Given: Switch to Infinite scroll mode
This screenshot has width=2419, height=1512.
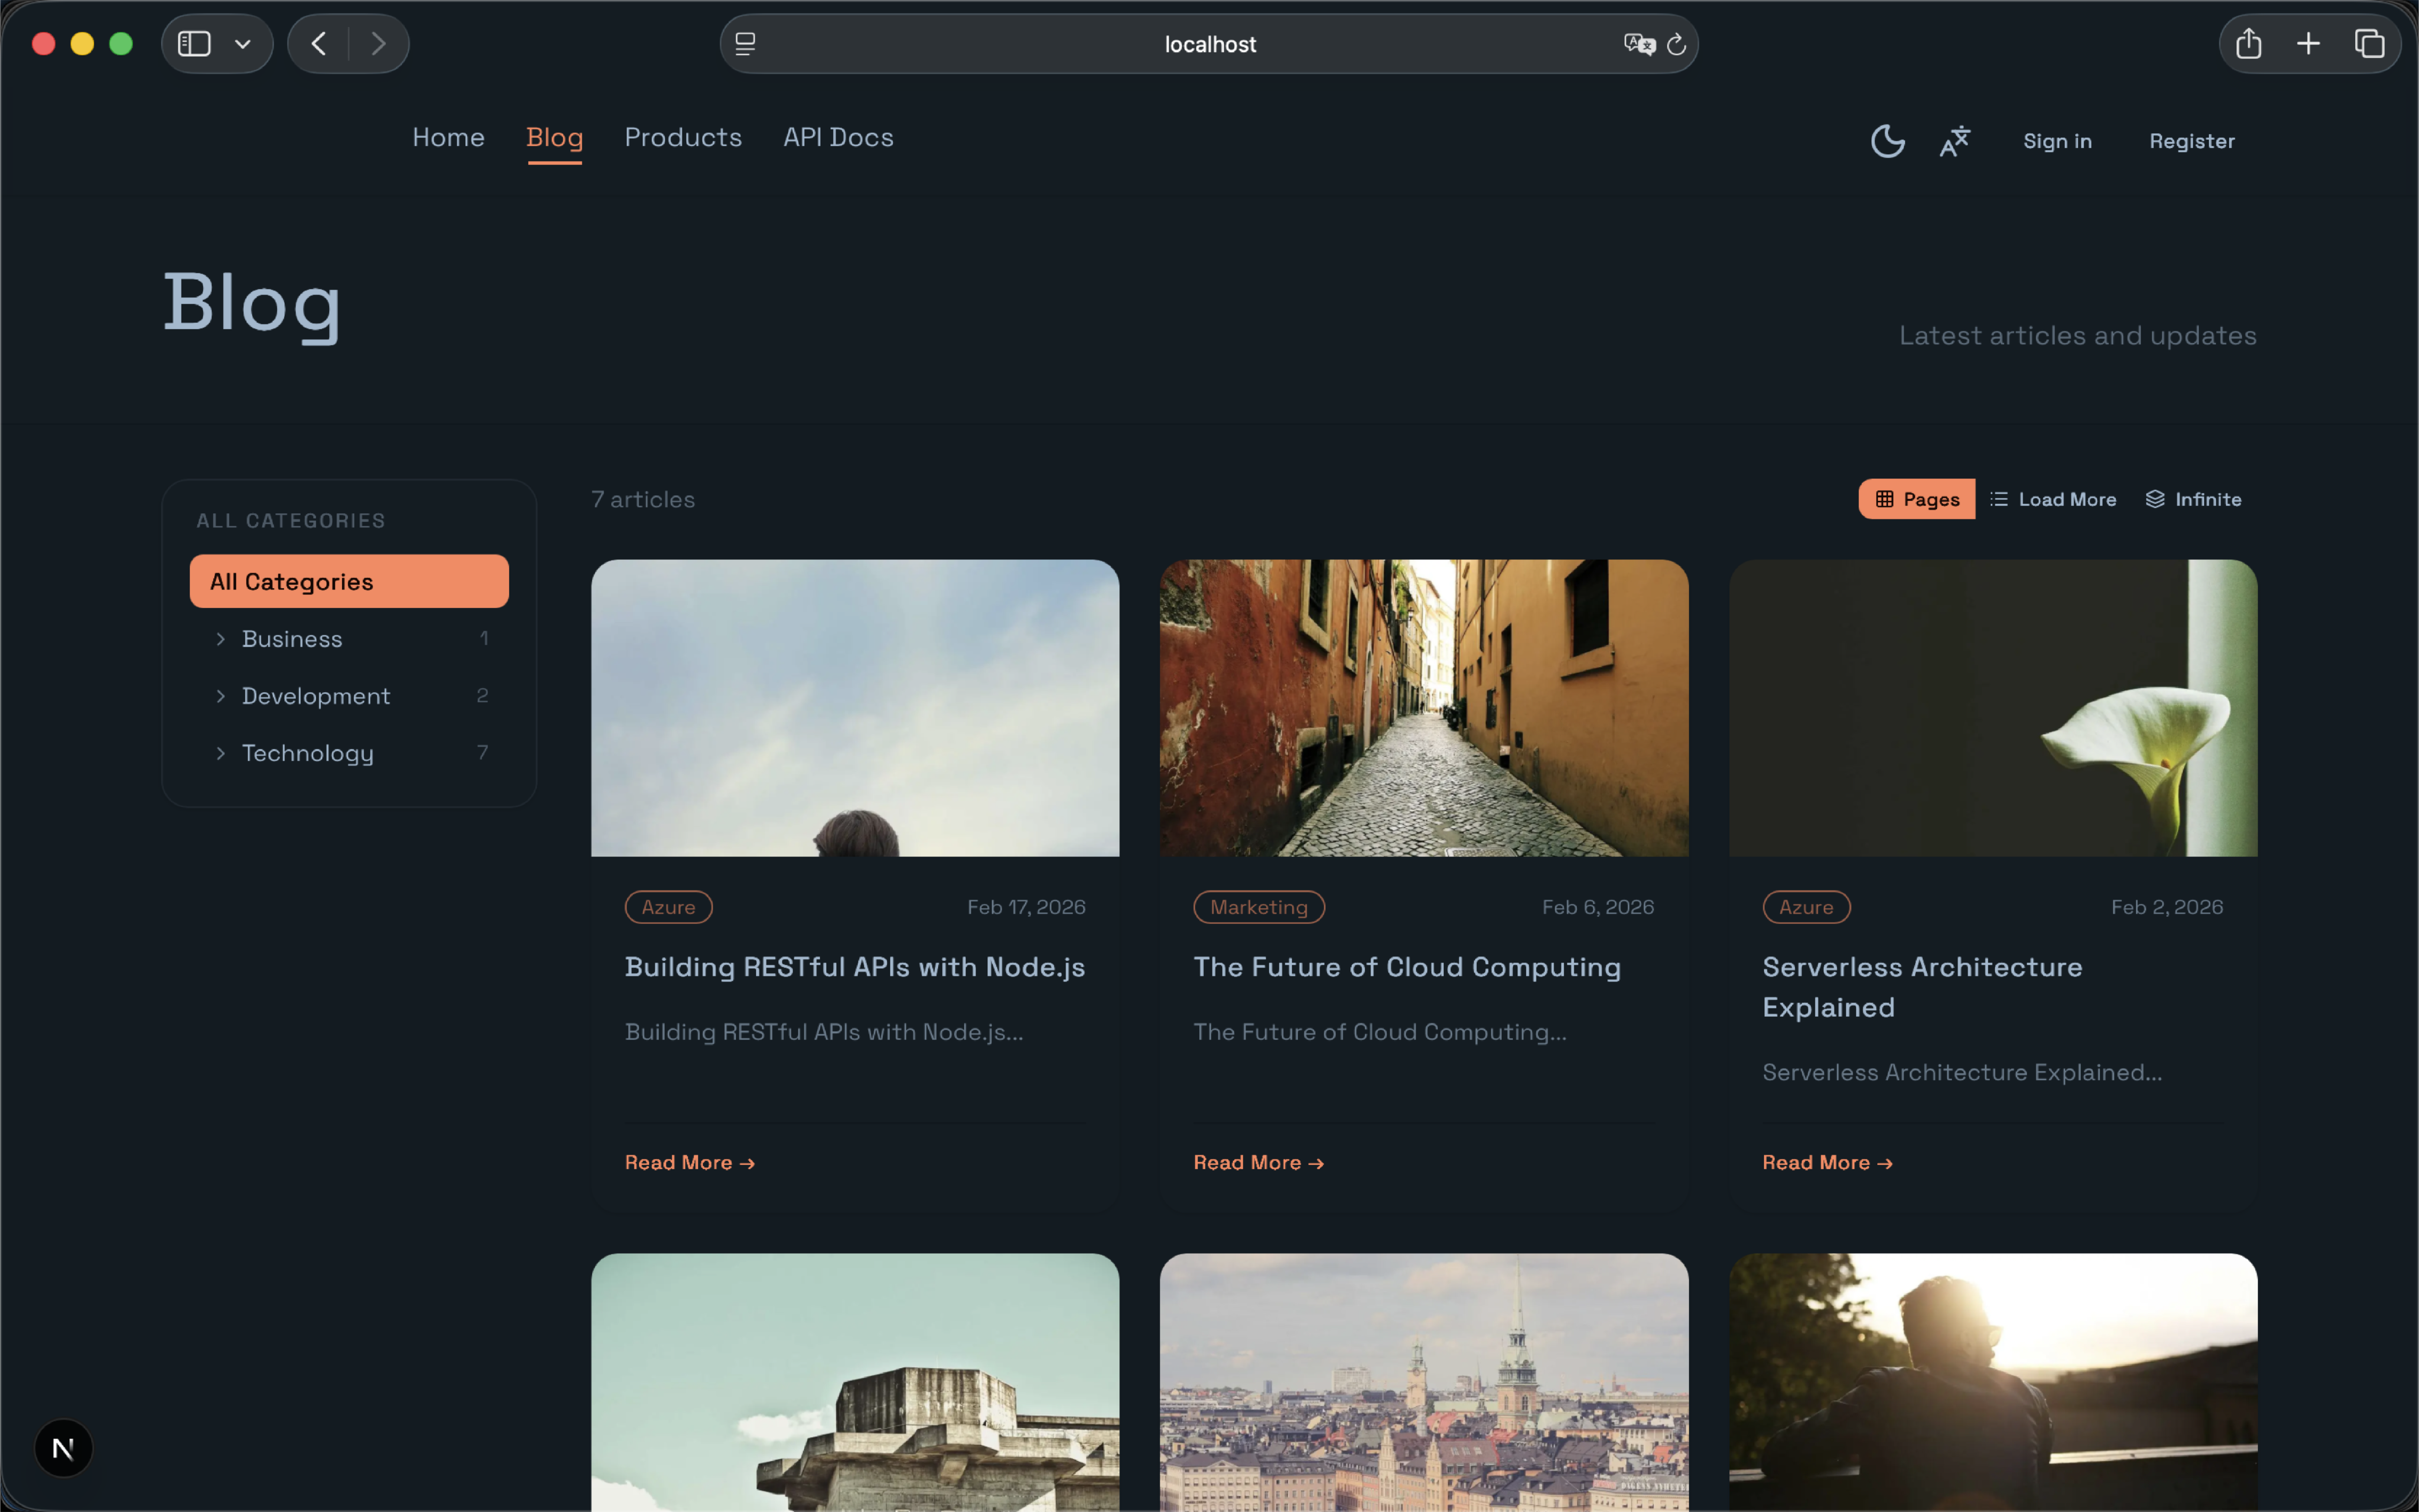Looking at the screenshot, I should pos(2193,499).
